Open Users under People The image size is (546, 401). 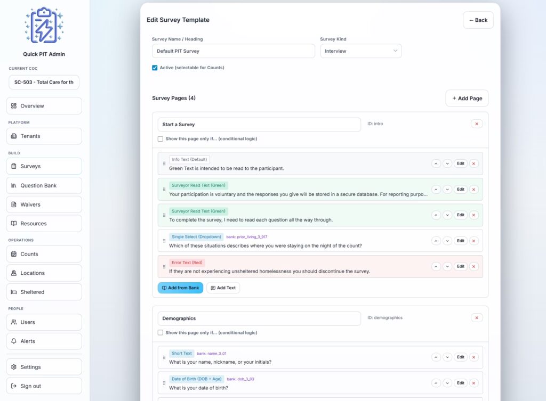tap(44, 322)
